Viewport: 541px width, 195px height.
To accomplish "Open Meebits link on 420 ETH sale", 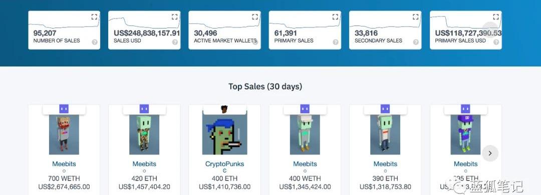I will coord(144,164).
